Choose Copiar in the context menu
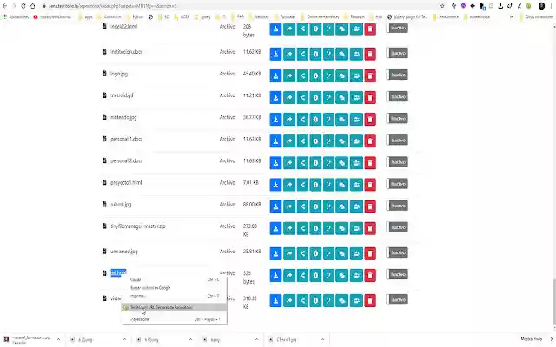 175,279
